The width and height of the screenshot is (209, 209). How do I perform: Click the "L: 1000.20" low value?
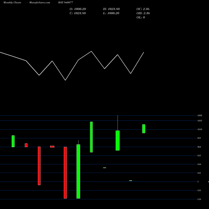coord(111,13)
